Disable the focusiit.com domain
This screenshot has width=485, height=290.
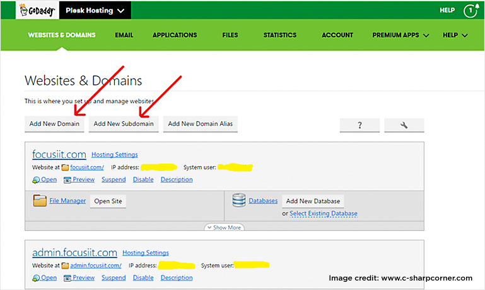pos(143,179)
